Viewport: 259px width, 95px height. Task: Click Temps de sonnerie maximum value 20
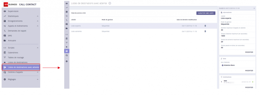(222, 42)
